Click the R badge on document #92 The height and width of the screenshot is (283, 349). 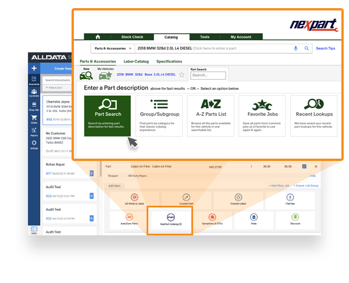pos(91,218)
